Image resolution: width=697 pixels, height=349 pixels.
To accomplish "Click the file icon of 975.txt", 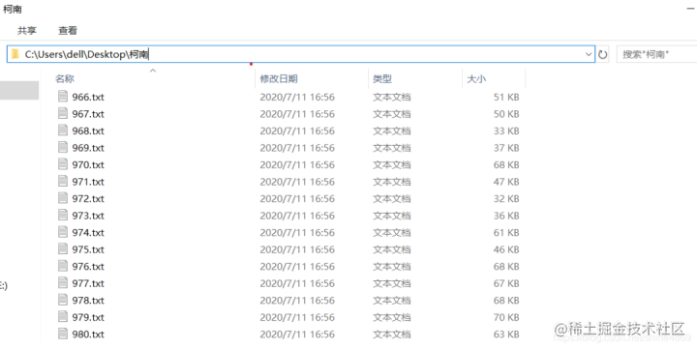I will [x=63, y=248].
